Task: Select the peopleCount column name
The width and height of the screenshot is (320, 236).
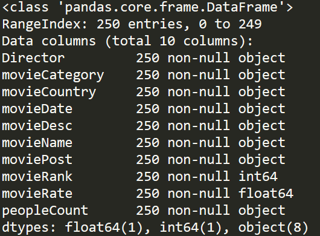Action: pyautogui.click(x=45, y=211)
